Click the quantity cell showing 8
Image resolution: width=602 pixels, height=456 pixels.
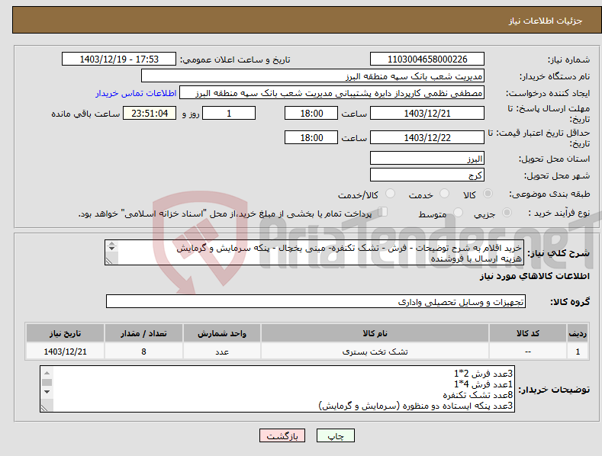pyautogui.click(x=143, y=352)
